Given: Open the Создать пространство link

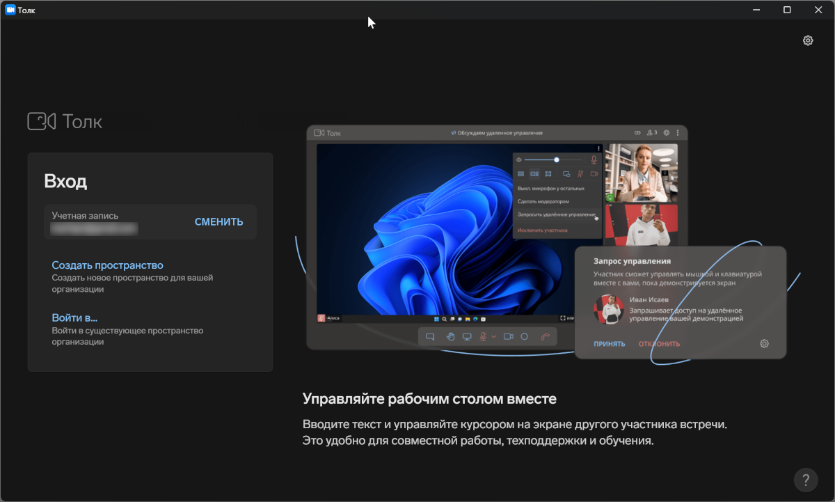Looking at the screenshot, I should coord(108,265).
